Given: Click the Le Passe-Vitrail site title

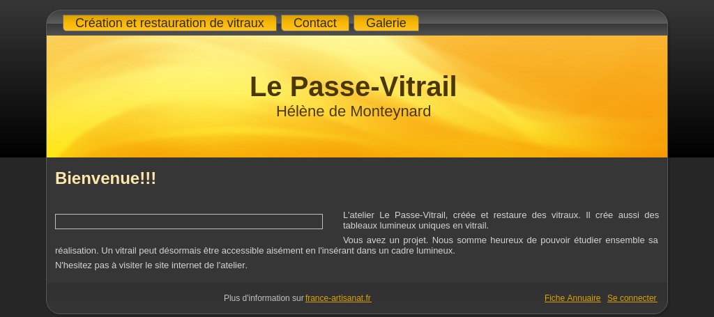Looking at the screenshot, I should tap(353, 86).
